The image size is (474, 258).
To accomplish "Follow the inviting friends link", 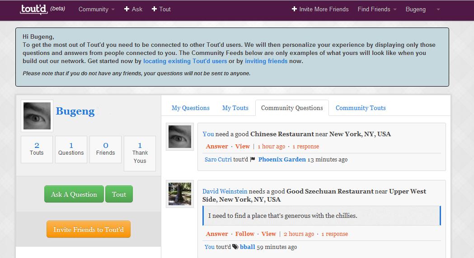I will (266, 61).
